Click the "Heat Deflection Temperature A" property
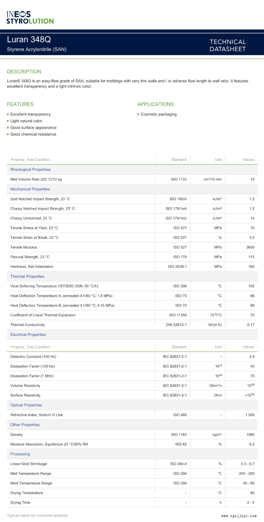Viewport: 264px width, 522px height. coord(61,296)
